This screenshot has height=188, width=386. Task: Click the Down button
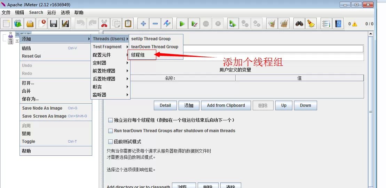pyautogui.click(x=306, y=105)
